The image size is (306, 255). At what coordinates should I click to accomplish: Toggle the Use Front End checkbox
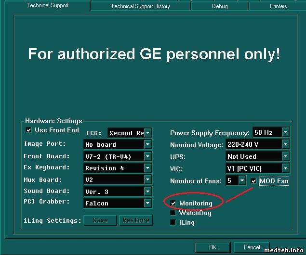(28, 130)
